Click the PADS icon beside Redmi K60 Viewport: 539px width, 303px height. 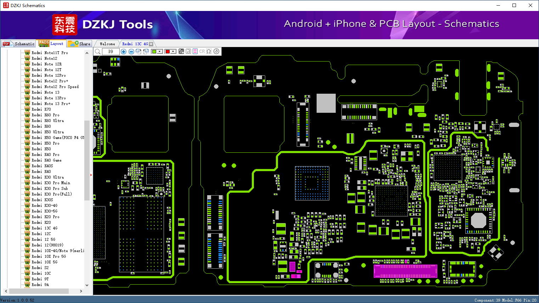click(x=27, y=126)
